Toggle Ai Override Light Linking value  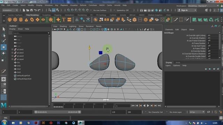point(213,35)
